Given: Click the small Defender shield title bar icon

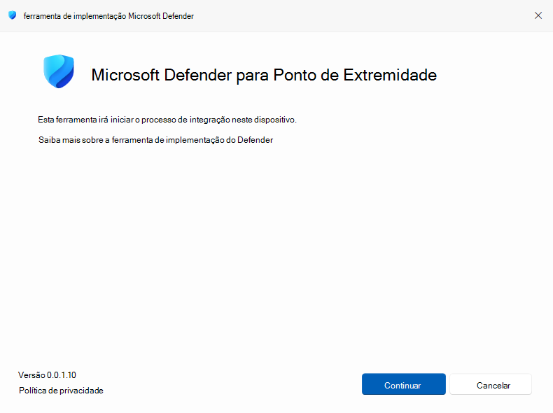Looking at the screenshot, I should (13, 15).
